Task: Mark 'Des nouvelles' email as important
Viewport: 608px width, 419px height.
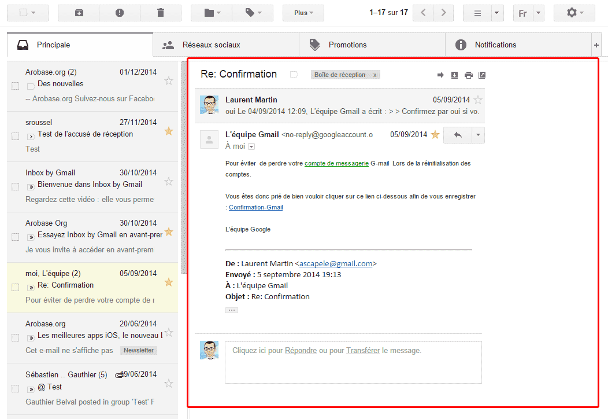Action: coord(31,86)
